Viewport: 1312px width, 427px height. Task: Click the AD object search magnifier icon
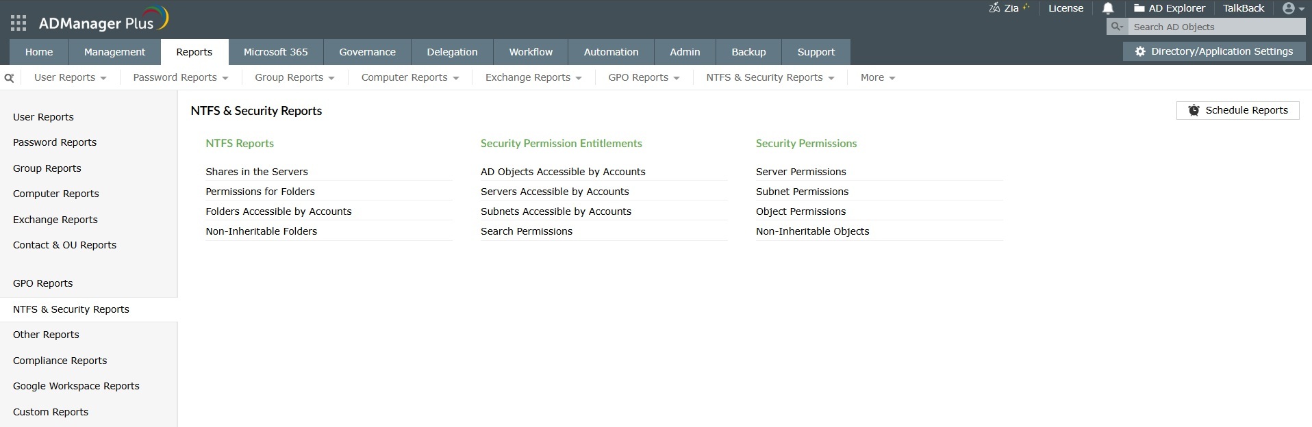point(1117,27)
